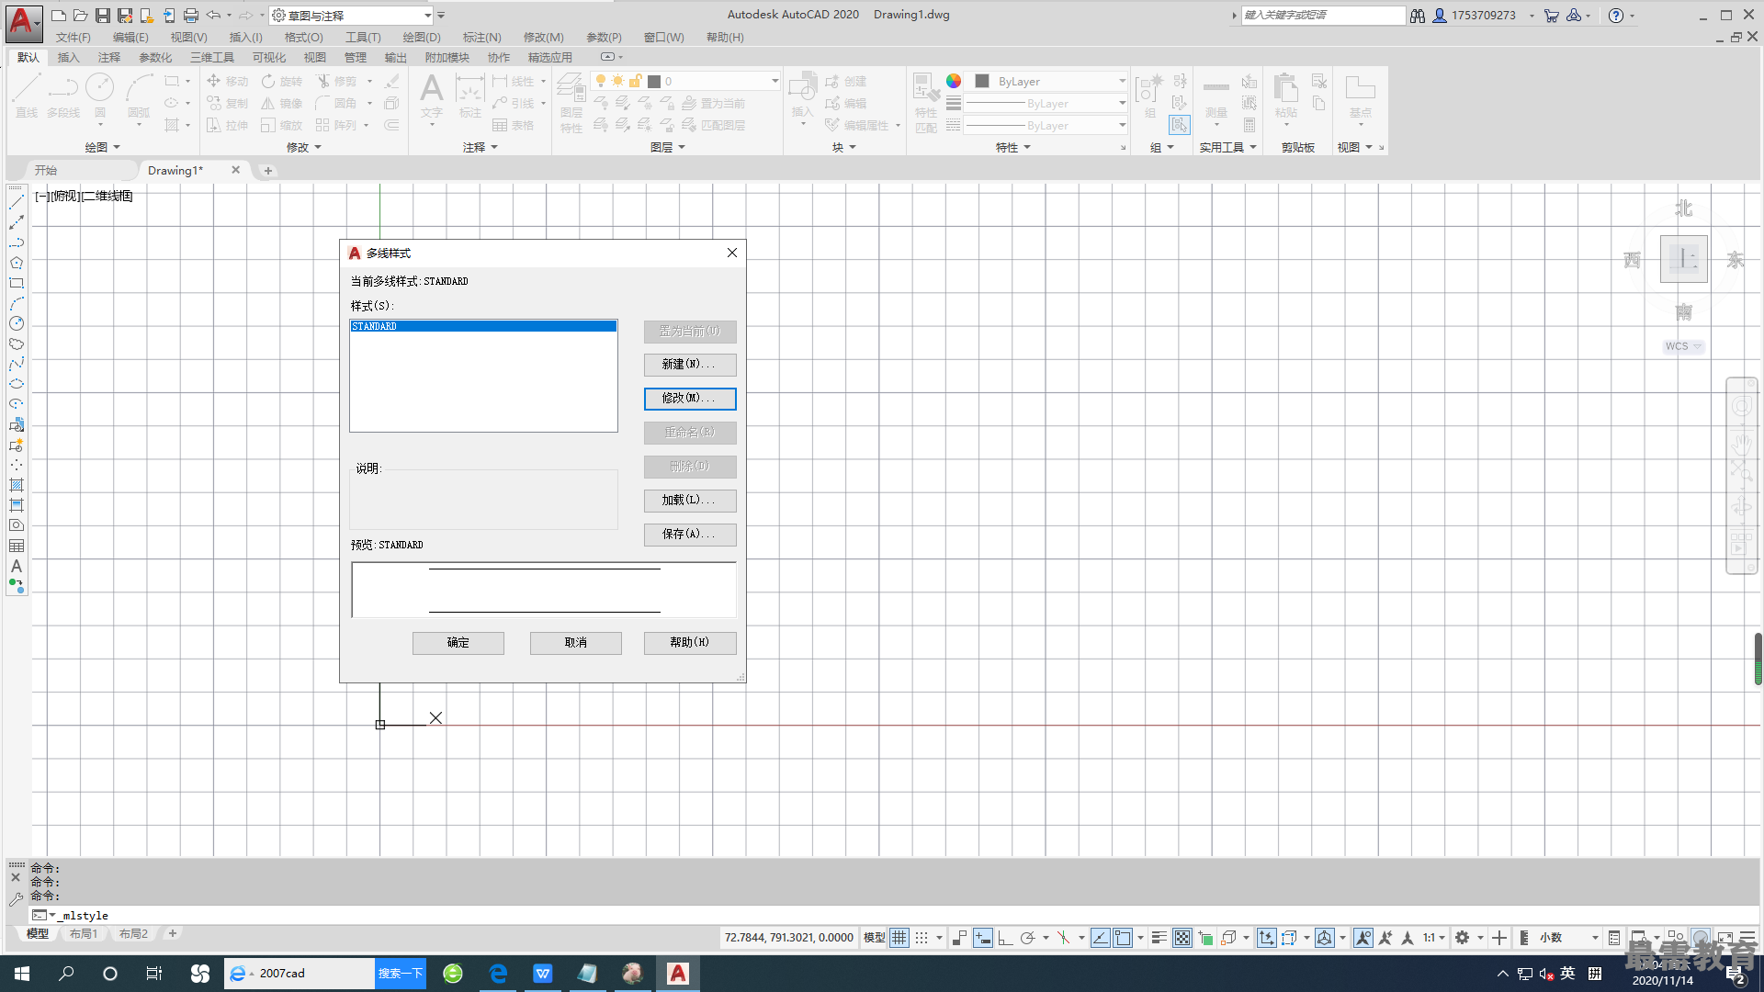Click the Save icon in the quick access toolbar
This screenshot has width=1764, height=992.
[103, 16]
